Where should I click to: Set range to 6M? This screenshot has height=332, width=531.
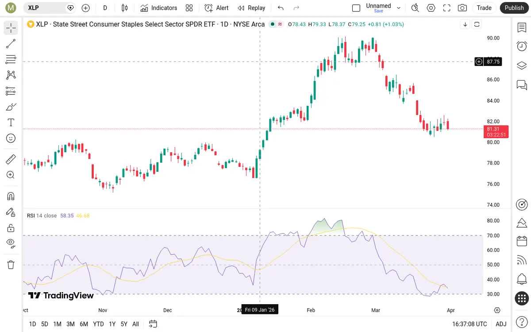tap(84, 324)
